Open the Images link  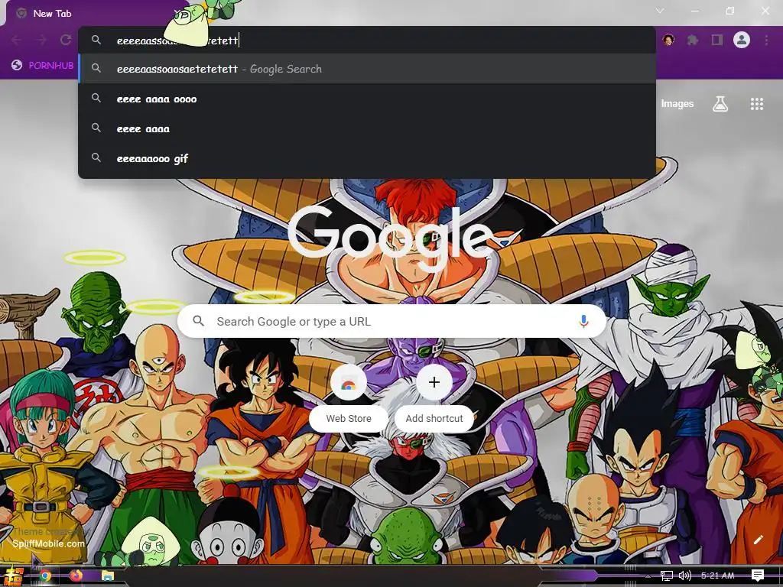tap(677, 104)
